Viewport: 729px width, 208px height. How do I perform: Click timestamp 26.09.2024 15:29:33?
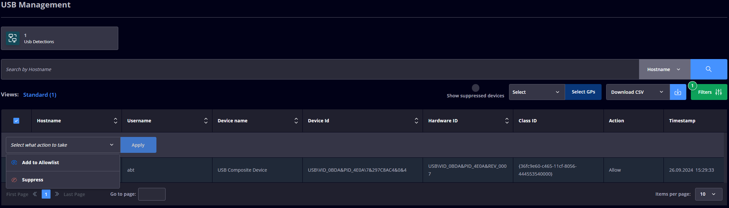click(692, 170)
